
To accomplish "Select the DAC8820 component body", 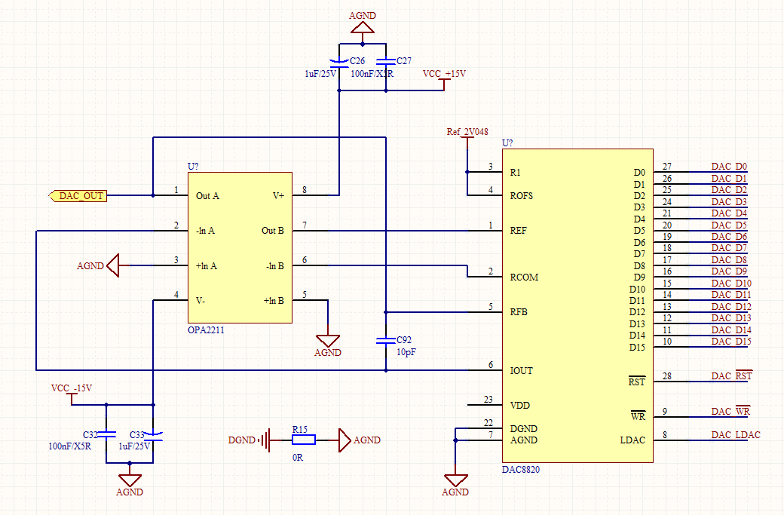I will tap(577, 305).
